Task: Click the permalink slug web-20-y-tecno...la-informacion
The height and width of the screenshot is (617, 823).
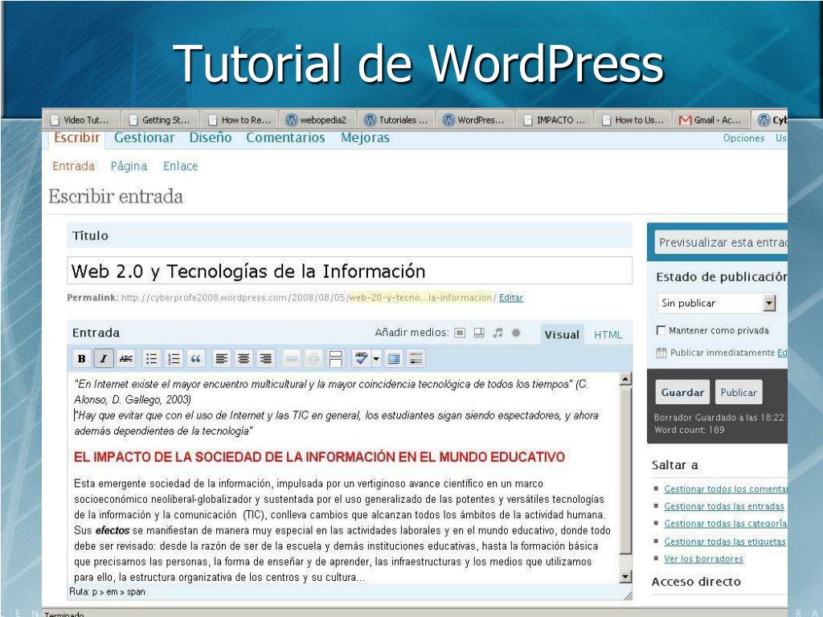Action: [x=420, y=297]
